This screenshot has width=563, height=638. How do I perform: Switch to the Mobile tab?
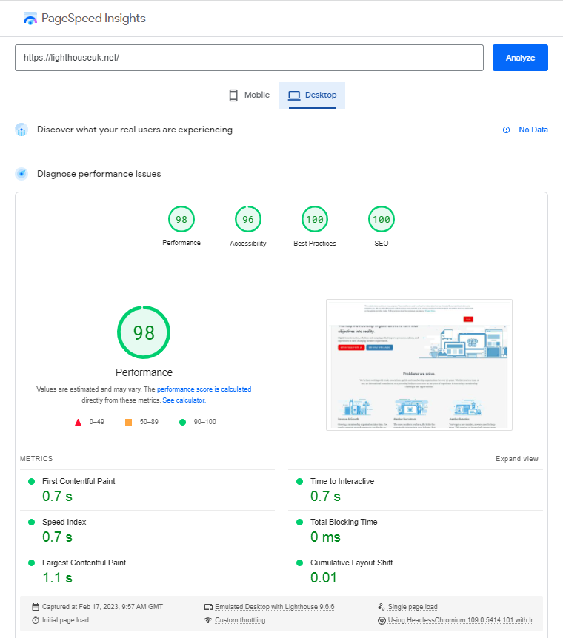tap(249, 95)
